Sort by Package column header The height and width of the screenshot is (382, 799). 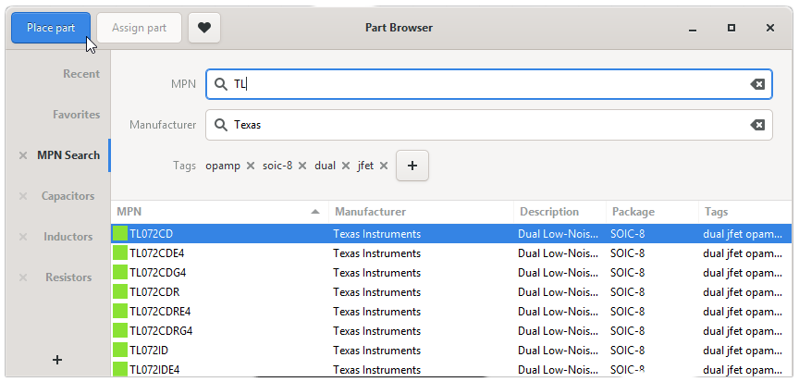tap(652, 212)
